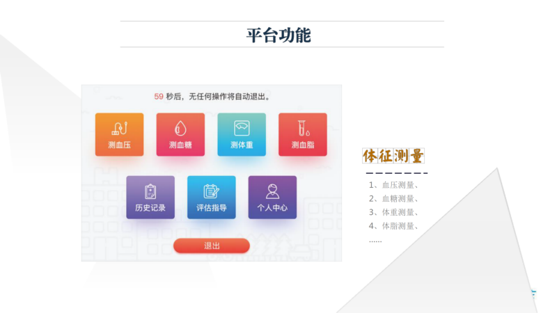
Task: Click the red 退出 exit button
Action: tap(212, 246)
